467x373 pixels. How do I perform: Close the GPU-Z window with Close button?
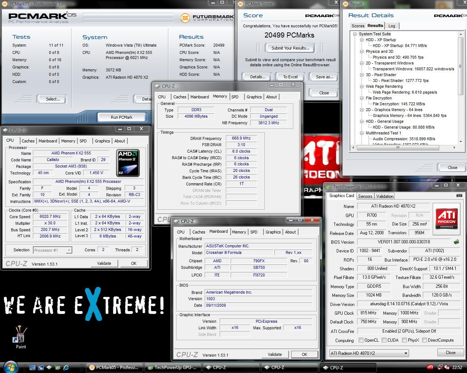[450, 353]
